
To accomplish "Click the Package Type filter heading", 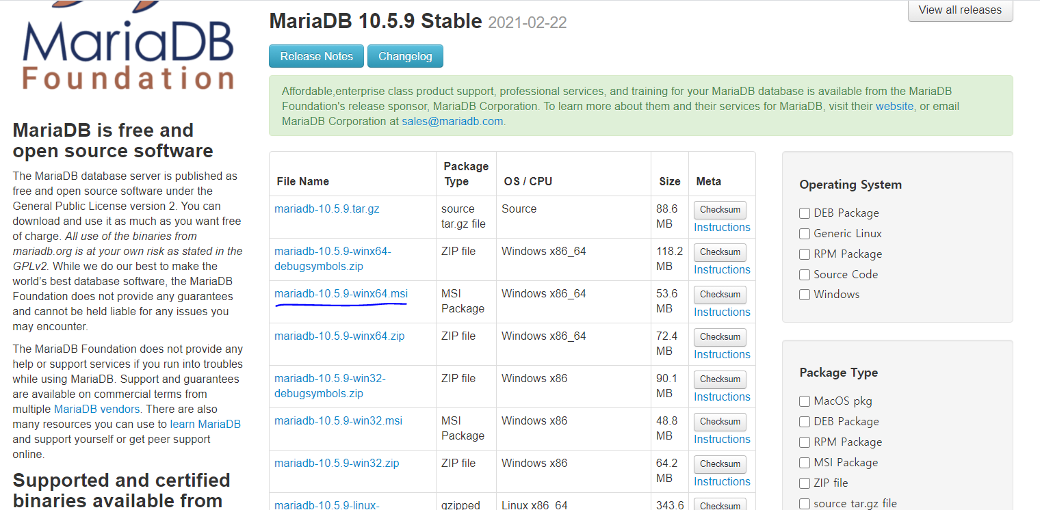I will tap(839, 373).
